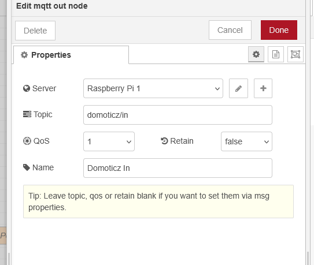The width and height of the screenshot is (314, 265).
Task: Open node properties gear icon at right
Action: coord(256,54)
